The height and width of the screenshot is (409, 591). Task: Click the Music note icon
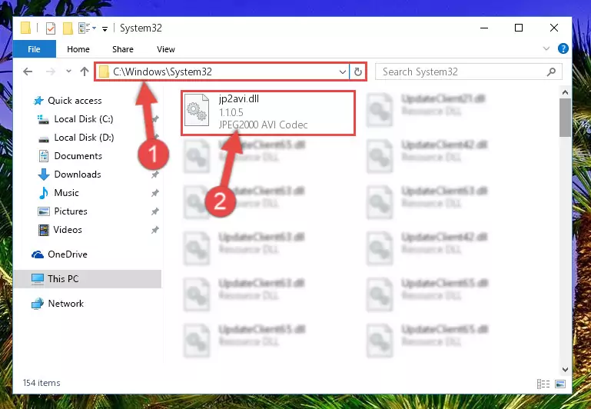(x=44, y=193)
